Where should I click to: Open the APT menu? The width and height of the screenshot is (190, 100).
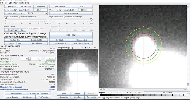coord(1,3)
